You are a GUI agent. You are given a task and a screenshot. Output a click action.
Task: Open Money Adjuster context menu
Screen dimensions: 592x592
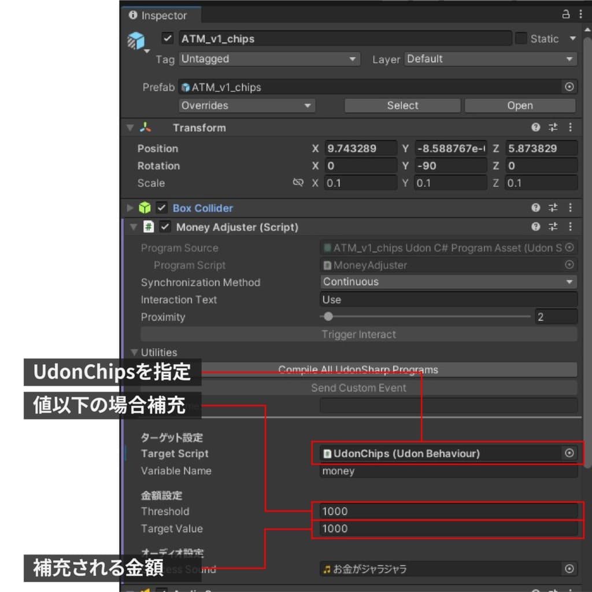point(570,227)
